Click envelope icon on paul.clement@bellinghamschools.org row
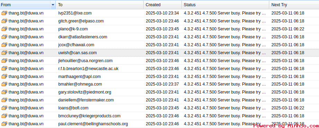 tap(4, 124)
